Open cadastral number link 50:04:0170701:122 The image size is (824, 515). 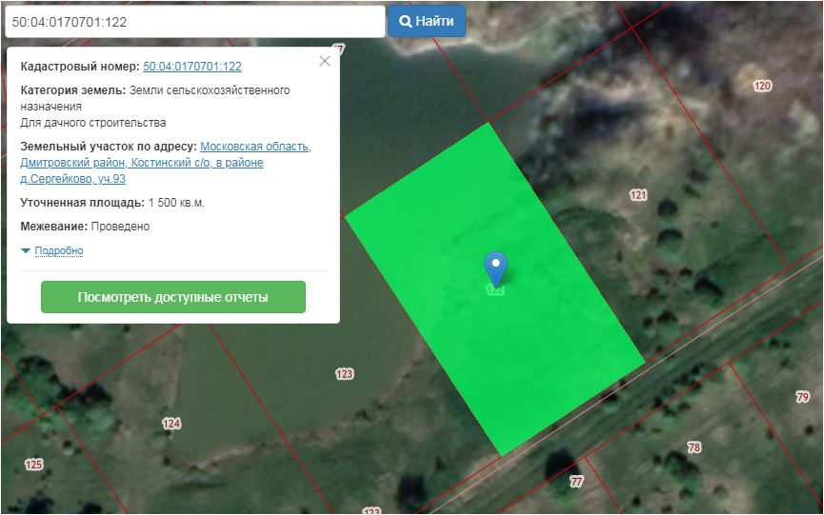(191, 67)
